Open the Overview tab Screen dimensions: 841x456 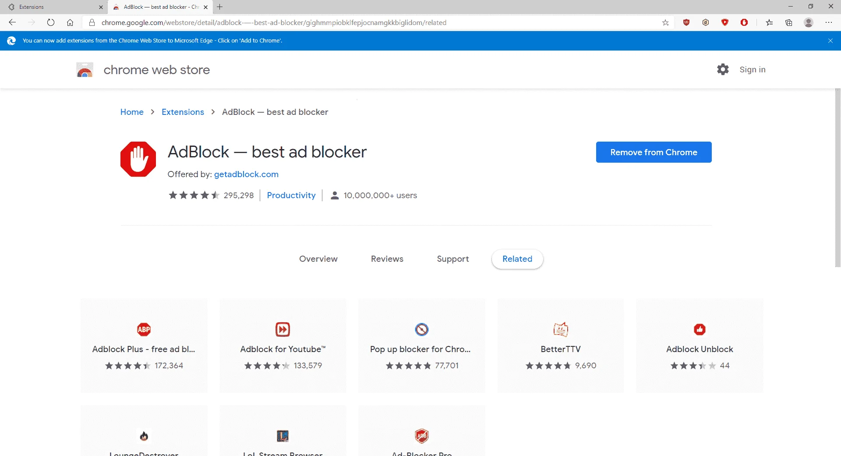pos(318,259)
